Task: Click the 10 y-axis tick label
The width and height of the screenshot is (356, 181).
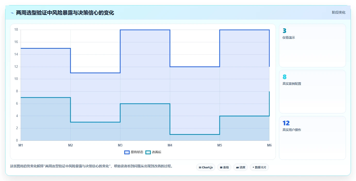Action: pos(16,79)
